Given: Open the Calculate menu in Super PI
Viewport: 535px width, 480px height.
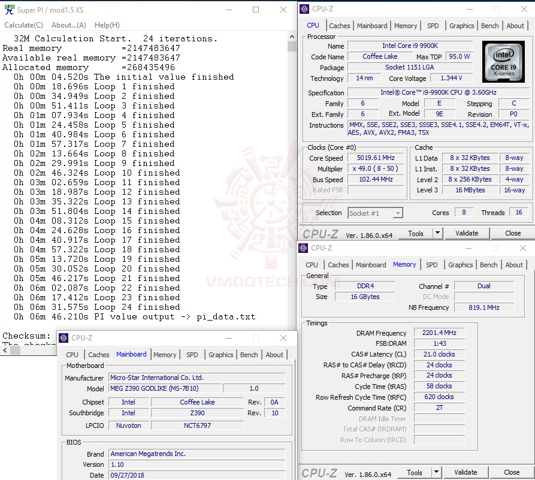Looking at the screenshot, I should click(23, 25).
